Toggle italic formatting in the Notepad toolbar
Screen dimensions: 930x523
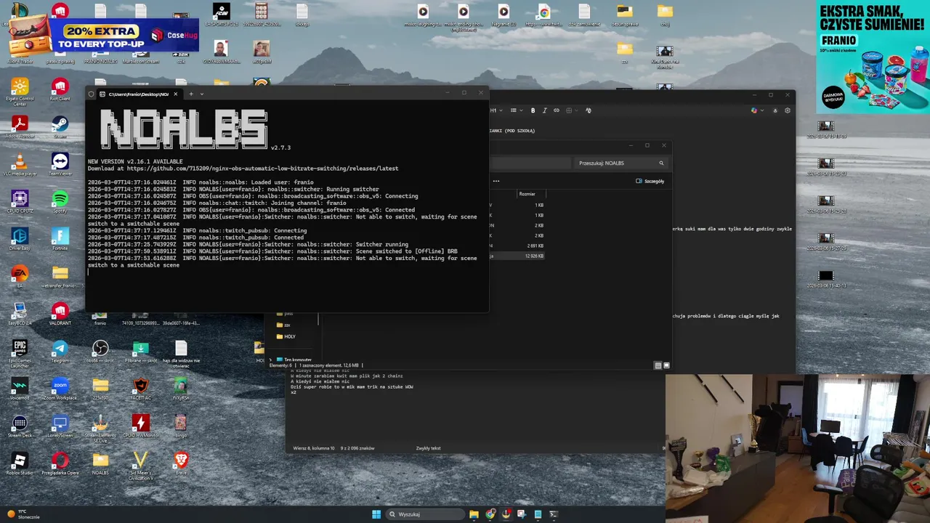point(545,110)
